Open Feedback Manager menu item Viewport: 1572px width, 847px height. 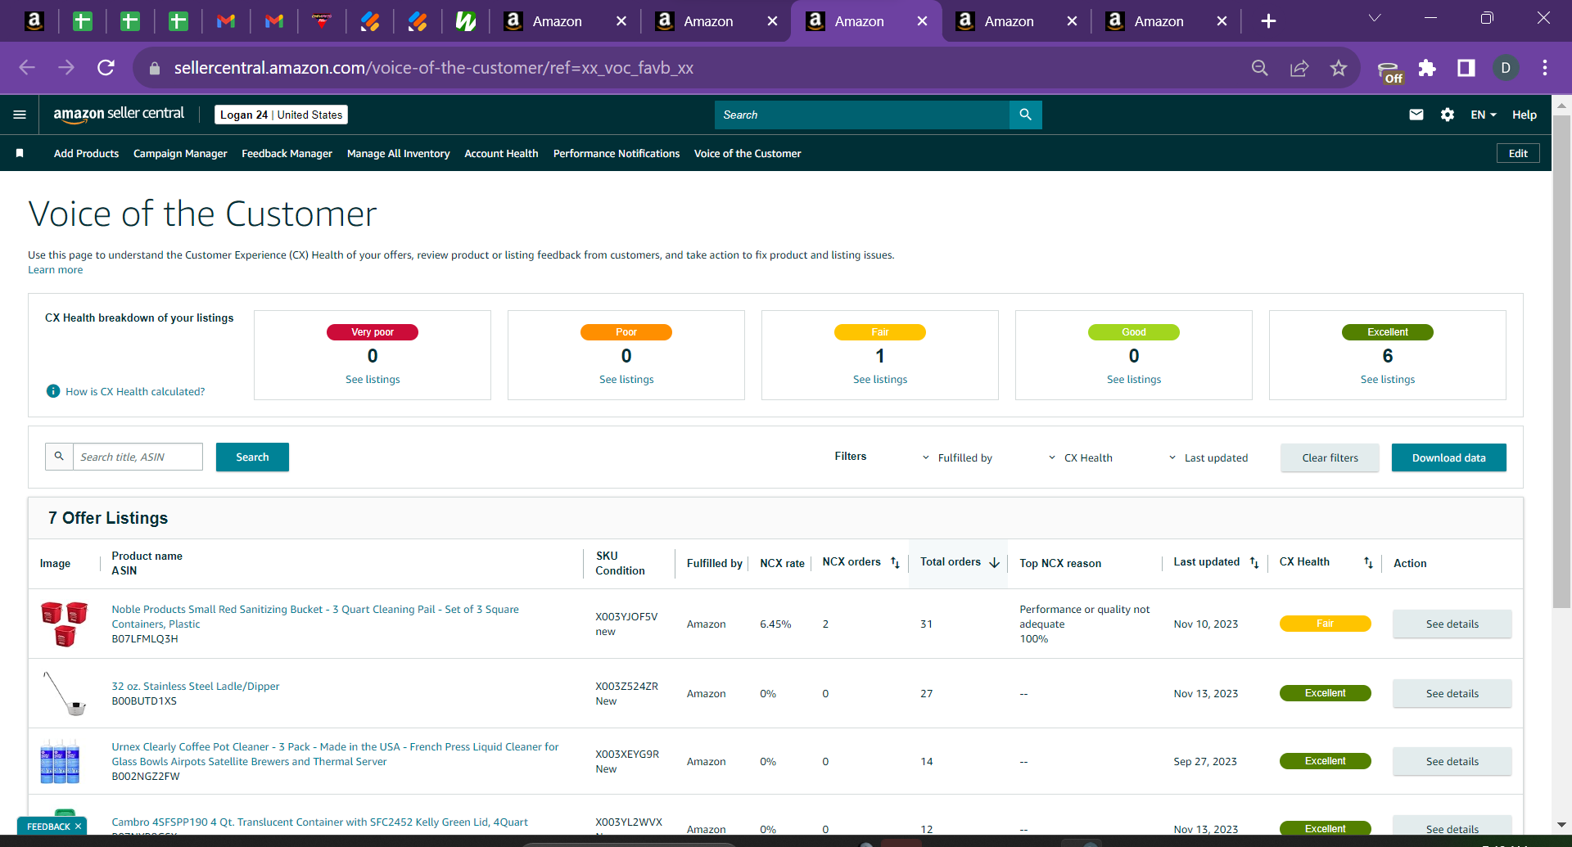pos(287,153)
